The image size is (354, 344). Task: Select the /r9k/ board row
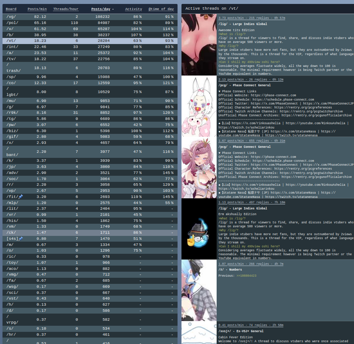[x=90, y=113]
